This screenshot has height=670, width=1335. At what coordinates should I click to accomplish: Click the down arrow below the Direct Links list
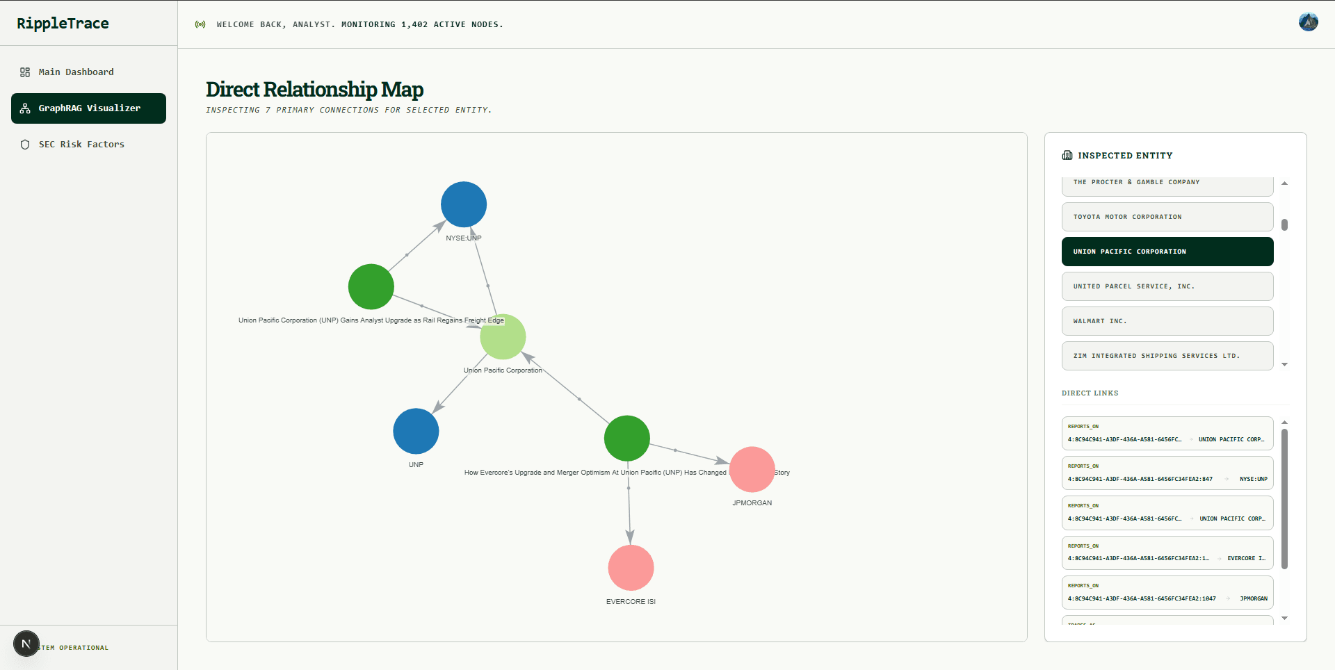click(1284, 617)
